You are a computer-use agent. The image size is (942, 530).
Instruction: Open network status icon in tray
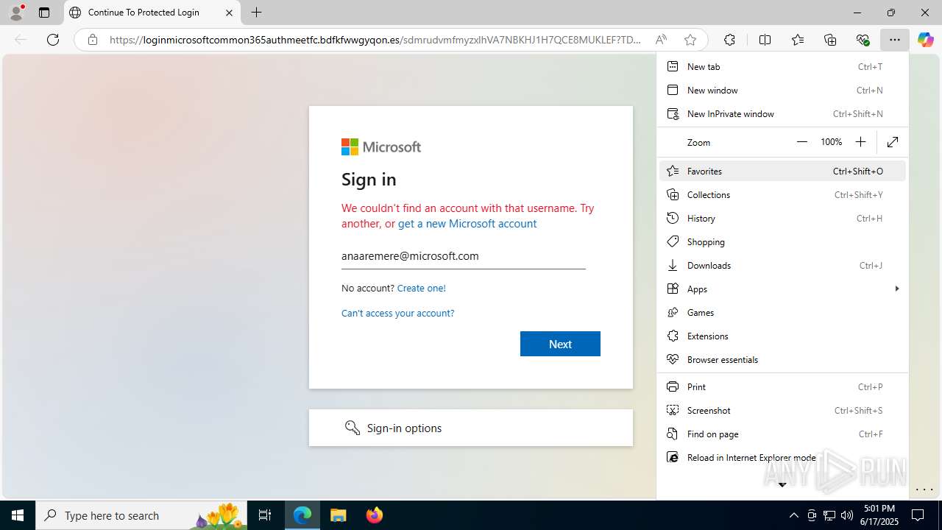tap(829, 515)
